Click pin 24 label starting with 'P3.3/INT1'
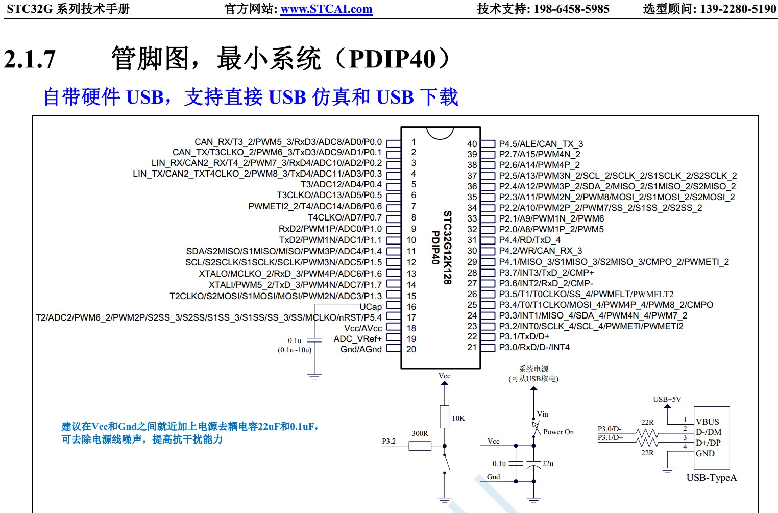The width and height of the screenshot is (778, 513). 593,315
